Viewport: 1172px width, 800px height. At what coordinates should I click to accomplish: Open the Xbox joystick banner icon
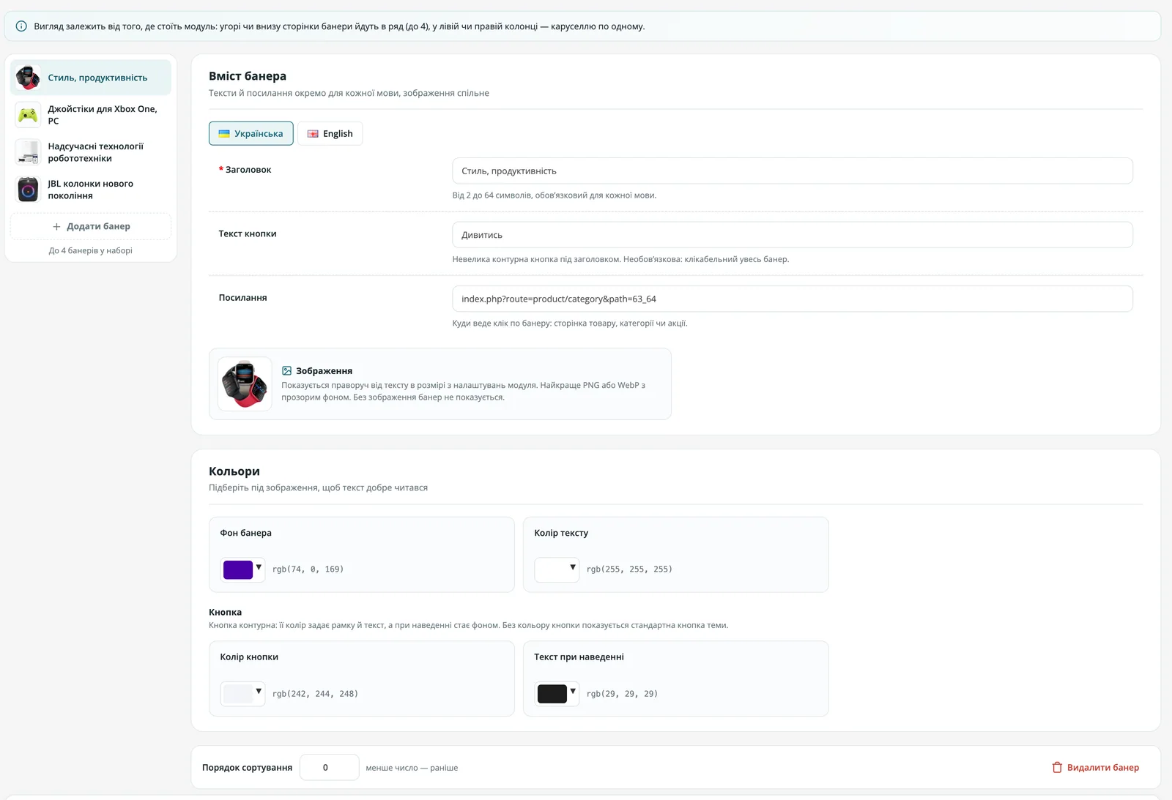point(28,115)
